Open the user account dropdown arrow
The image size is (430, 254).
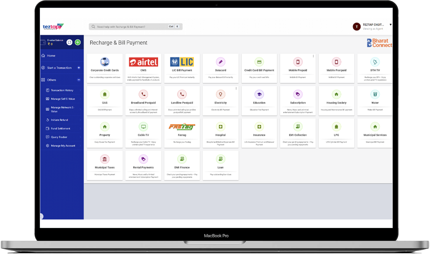point(390,25)
